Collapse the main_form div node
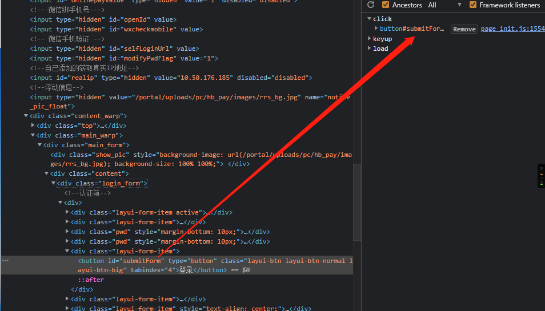The width and height of the screenshot is (545, 311). pyautogui.click(x=39, y=145)
